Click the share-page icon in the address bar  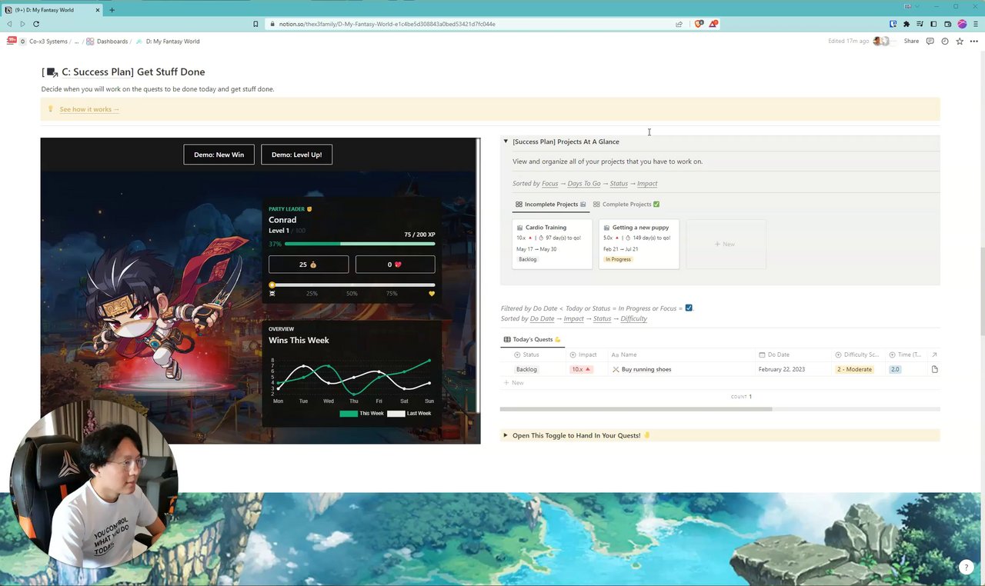[679, 24]
